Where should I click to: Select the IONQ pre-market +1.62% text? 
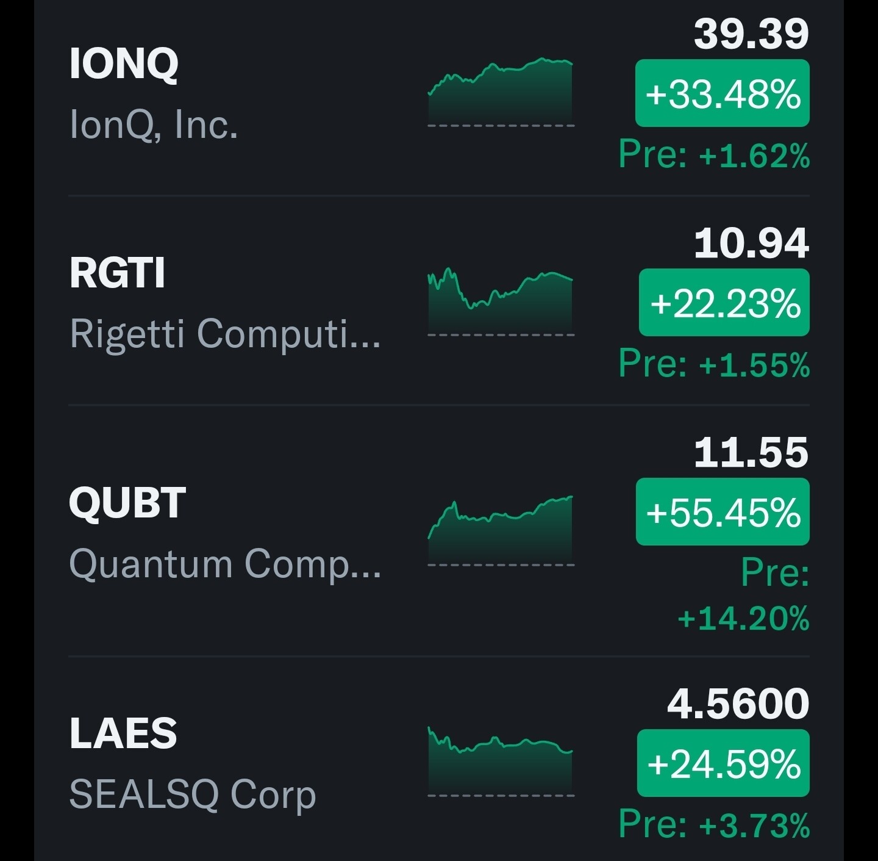click(x=714, y=155)
